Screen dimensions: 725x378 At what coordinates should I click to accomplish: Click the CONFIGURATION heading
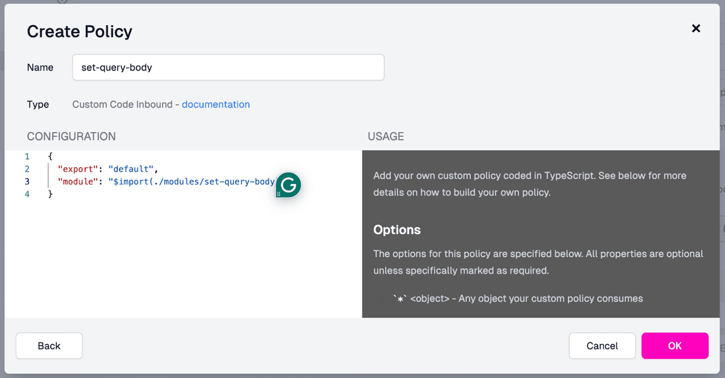click(71, 136)
